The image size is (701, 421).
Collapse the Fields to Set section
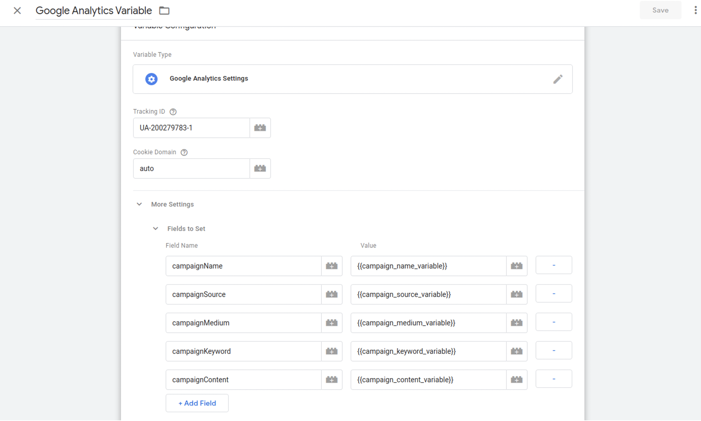155,229
